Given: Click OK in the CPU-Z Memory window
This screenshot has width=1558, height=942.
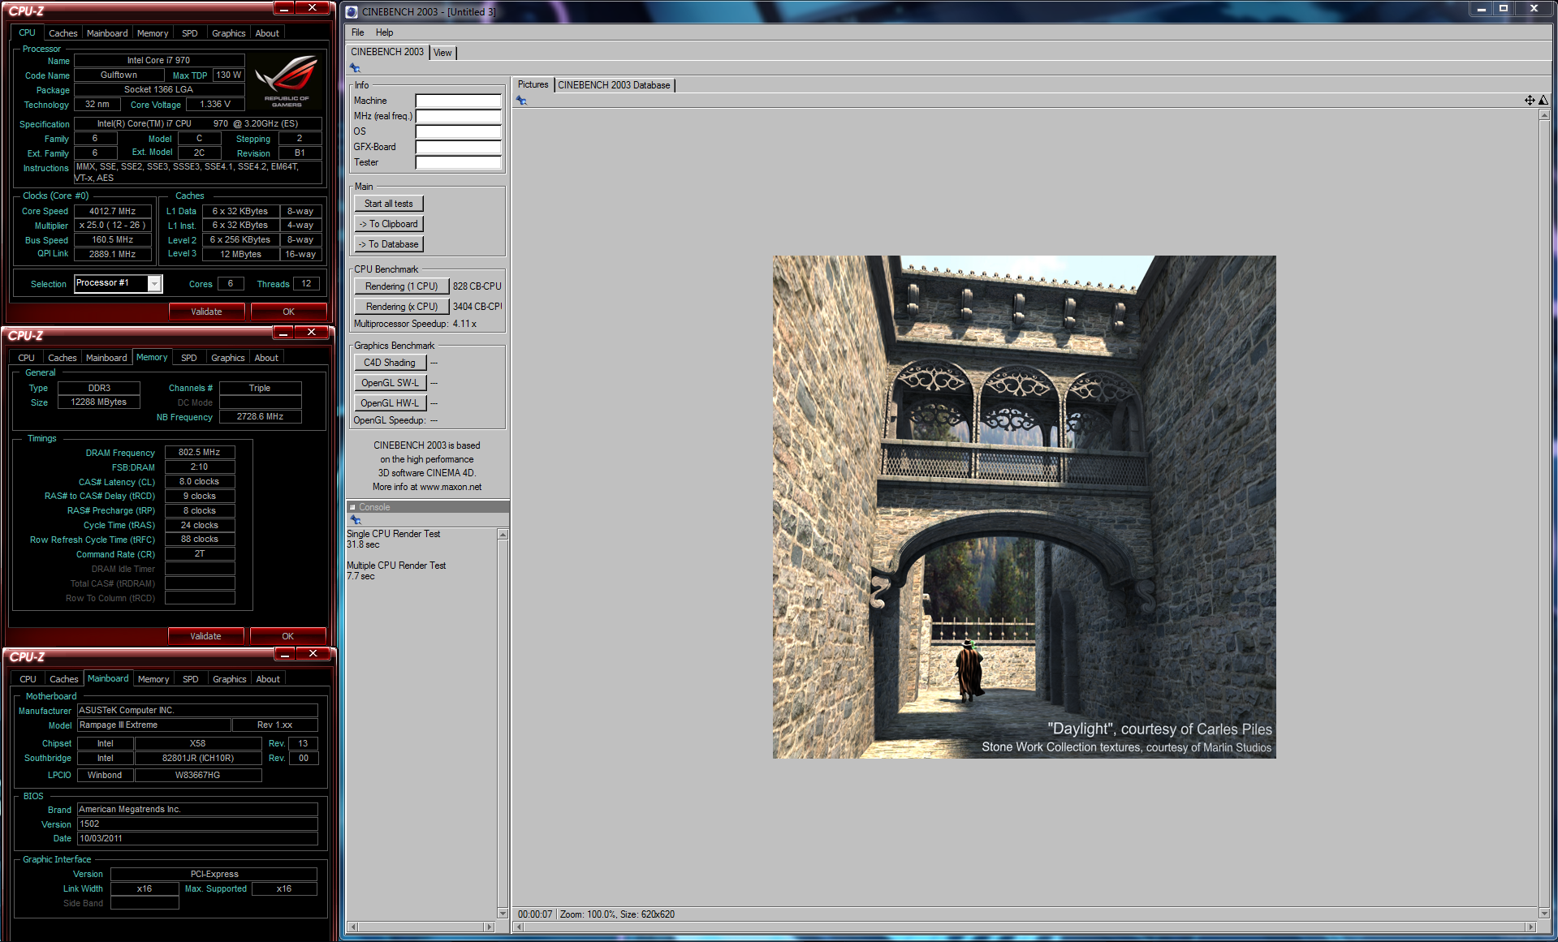Looking at the screenshot, I should (287, 636).
